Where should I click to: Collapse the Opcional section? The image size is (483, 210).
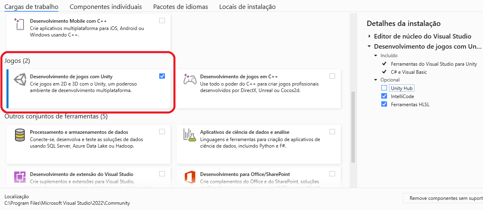click(x=376, y=80)
